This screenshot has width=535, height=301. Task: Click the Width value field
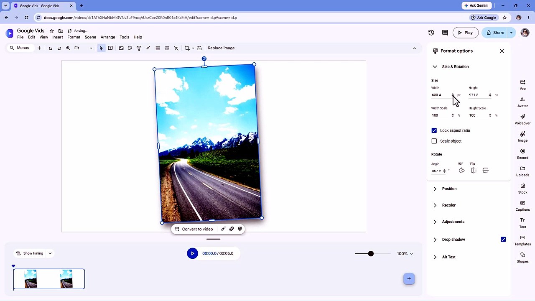point(441,95)
